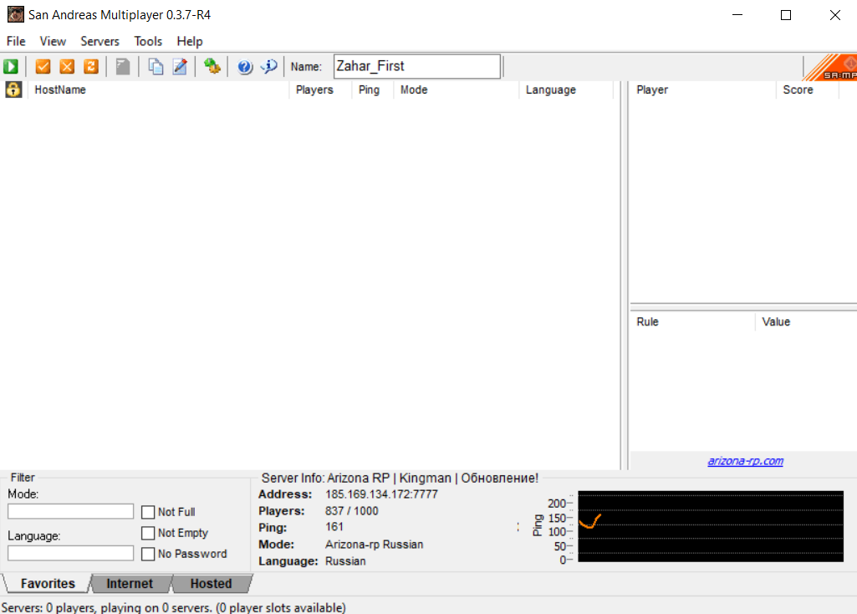Screen dimensions: 857x614
Task: Click the orange X Delete Server icon
Action: (67, 67)
